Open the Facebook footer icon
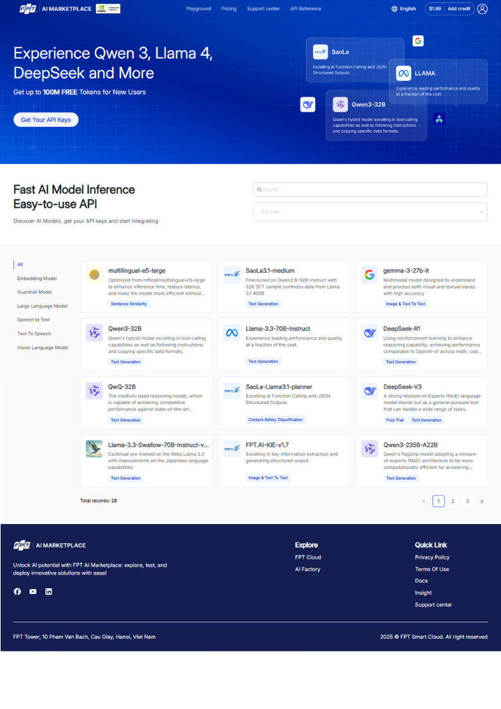Image resolution: width=501 pixels, height=709 pixels. pyautogui.click(x=17, y=592)
